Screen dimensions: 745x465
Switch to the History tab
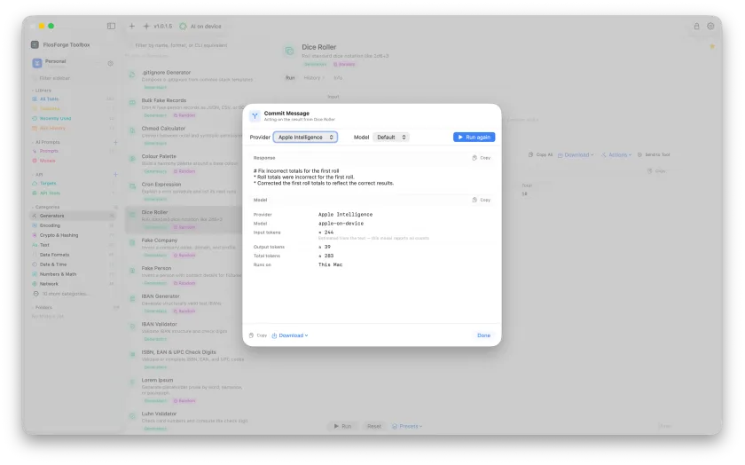coord(312,78)
